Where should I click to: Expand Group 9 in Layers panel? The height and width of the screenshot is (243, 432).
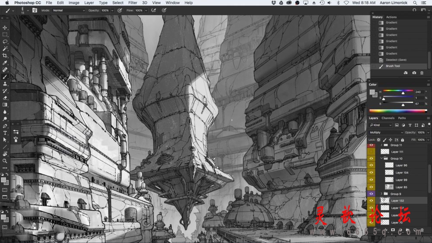pyautogui.click(x=381, y=194)
